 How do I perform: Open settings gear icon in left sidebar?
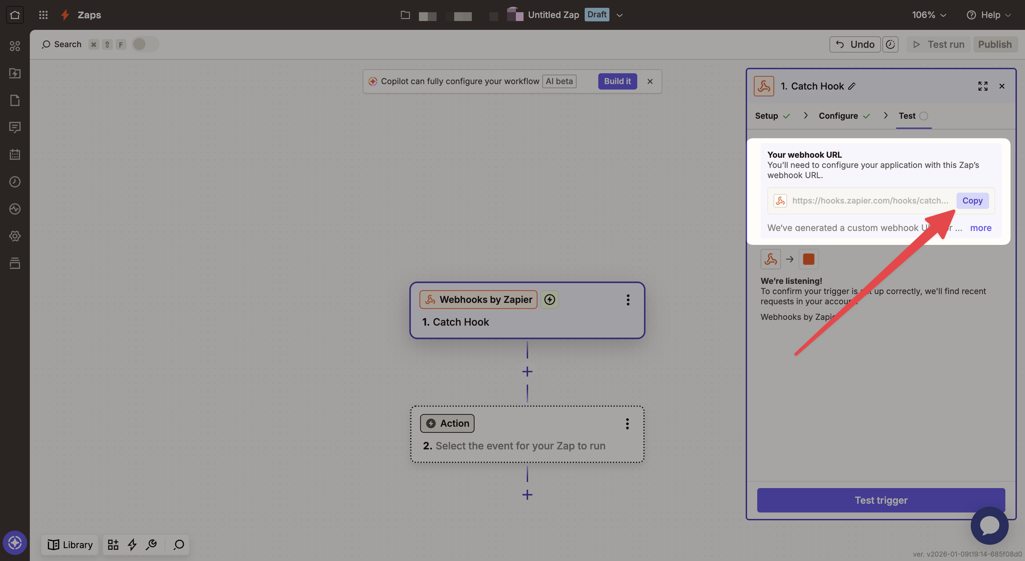[x=15, y=236]
